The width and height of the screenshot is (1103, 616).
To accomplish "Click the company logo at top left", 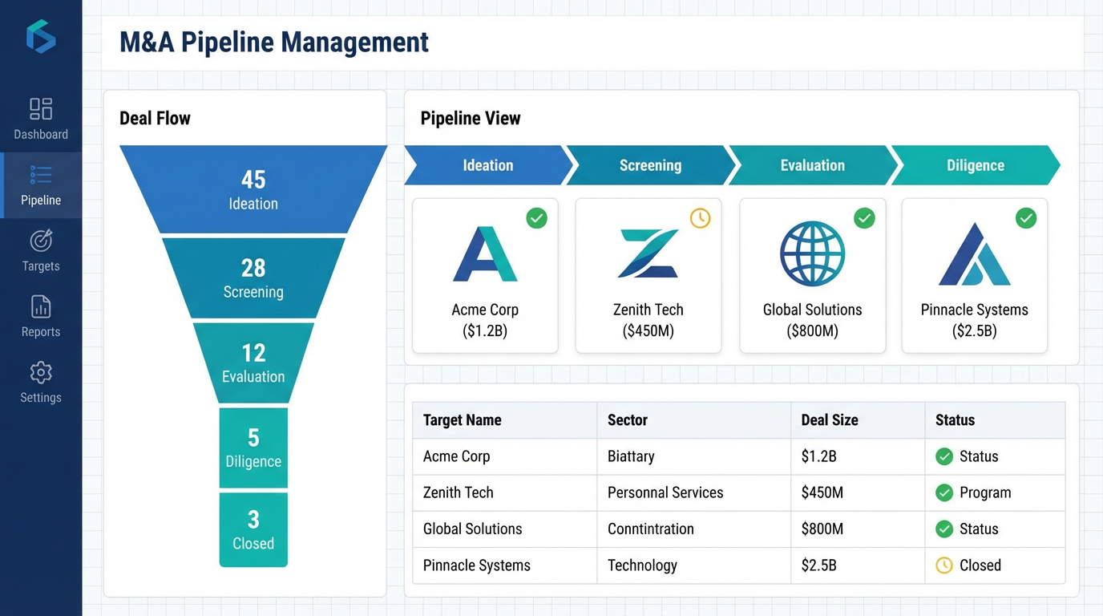I will pyautogui.click(x=41, y=36).
